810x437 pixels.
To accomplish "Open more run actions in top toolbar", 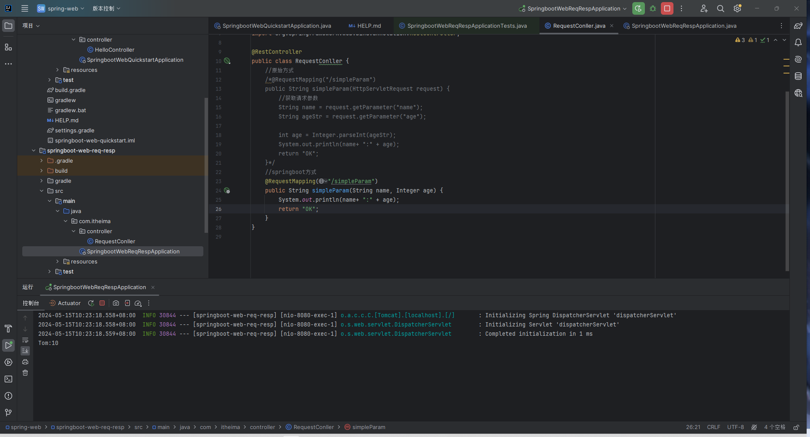I will tap(681, 8).
